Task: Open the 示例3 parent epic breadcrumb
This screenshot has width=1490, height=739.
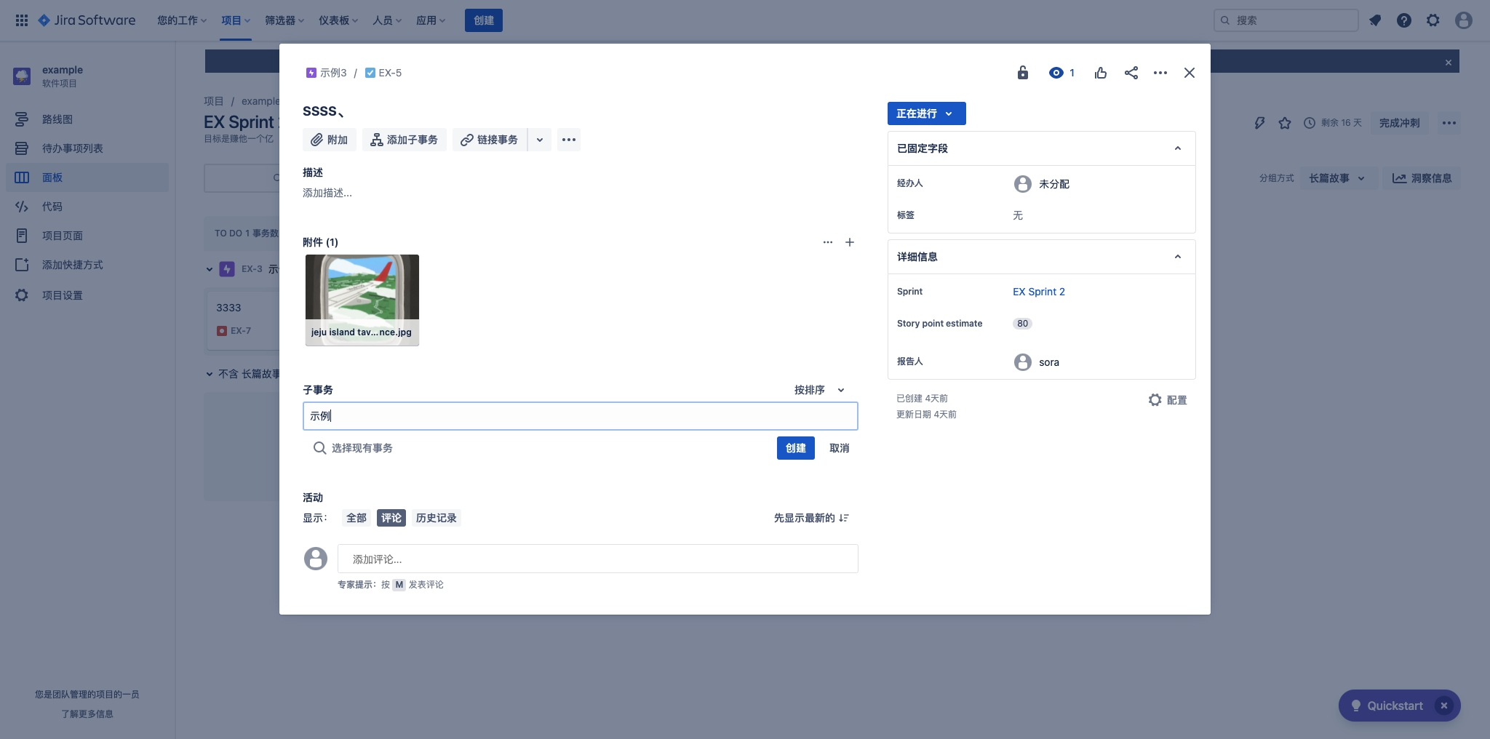Action: [327, 73]
